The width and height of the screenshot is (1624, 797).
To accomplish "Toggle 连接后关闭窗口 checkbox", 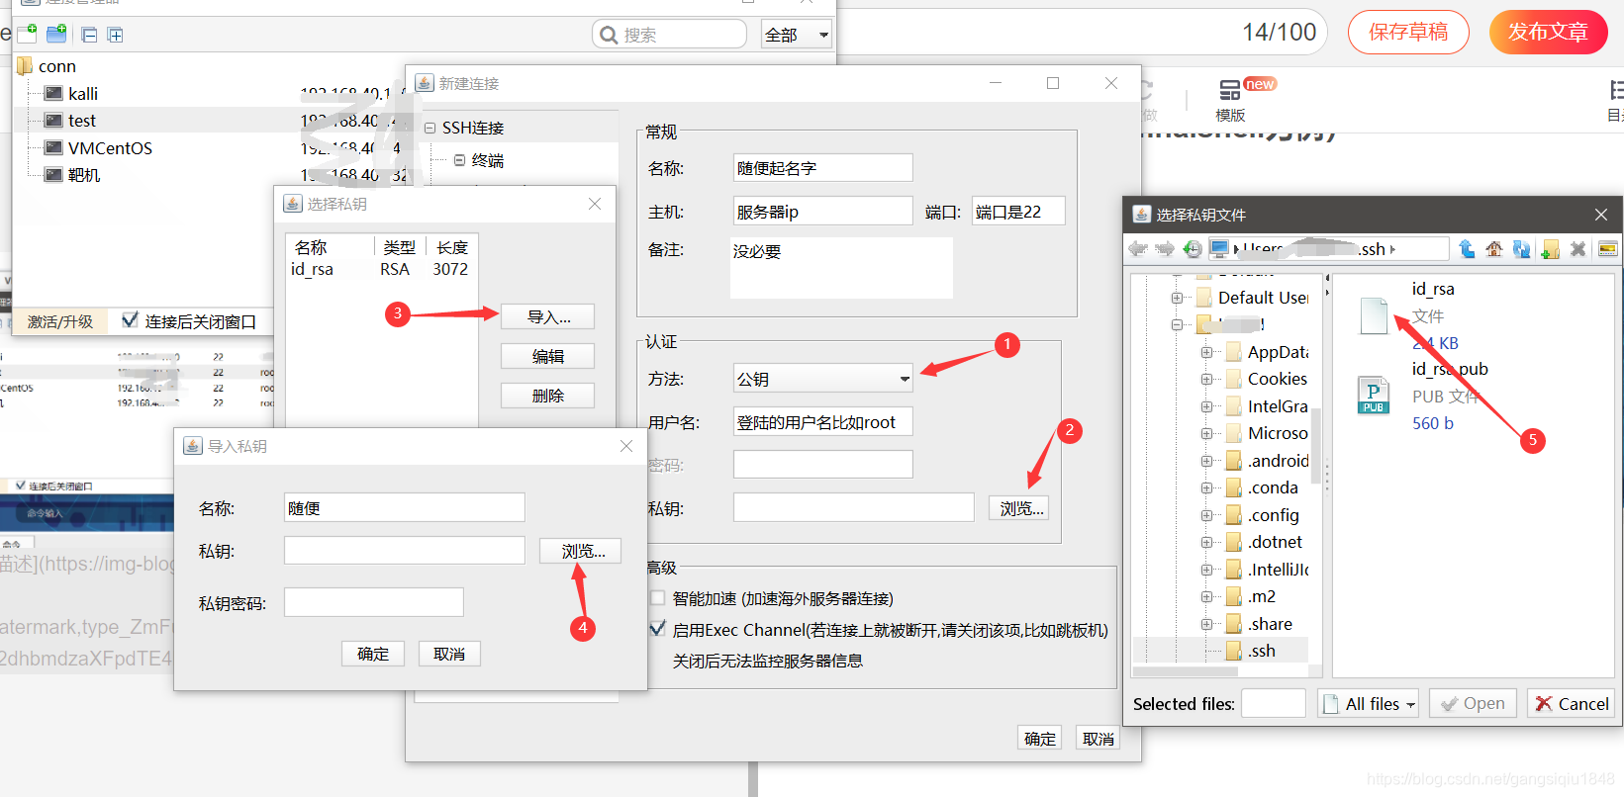I will pyautogui.click(x=130, y=320).
